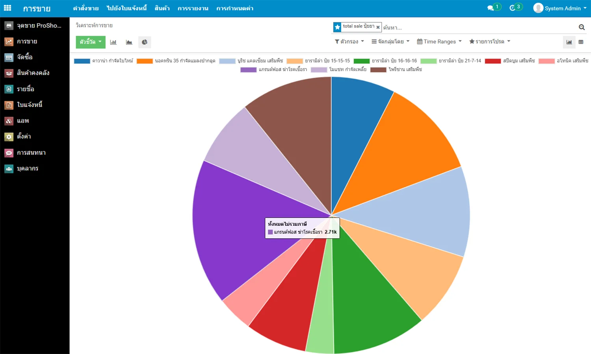
Task: Toggle the ไพรีซาน เสริมพืช legend entry
Action: (396, 70)
